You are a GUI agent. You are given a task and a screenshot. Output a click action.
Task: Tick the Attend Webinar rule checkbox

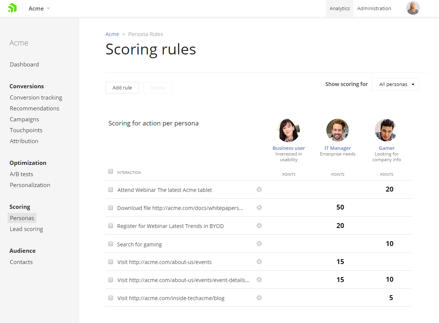coord(111,190)
